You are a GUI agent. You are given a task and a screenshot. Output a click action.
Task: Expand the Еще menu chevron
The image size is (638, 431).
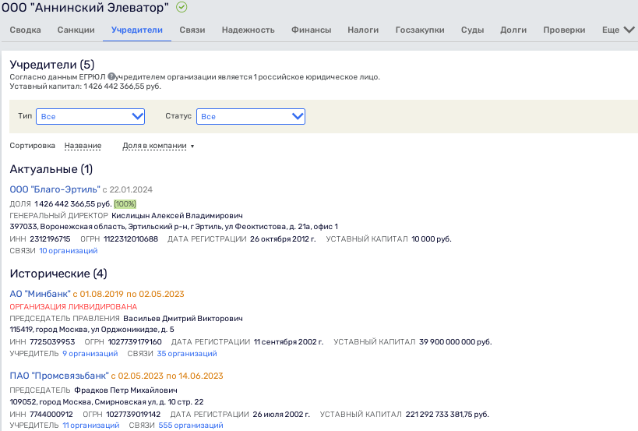629,30
